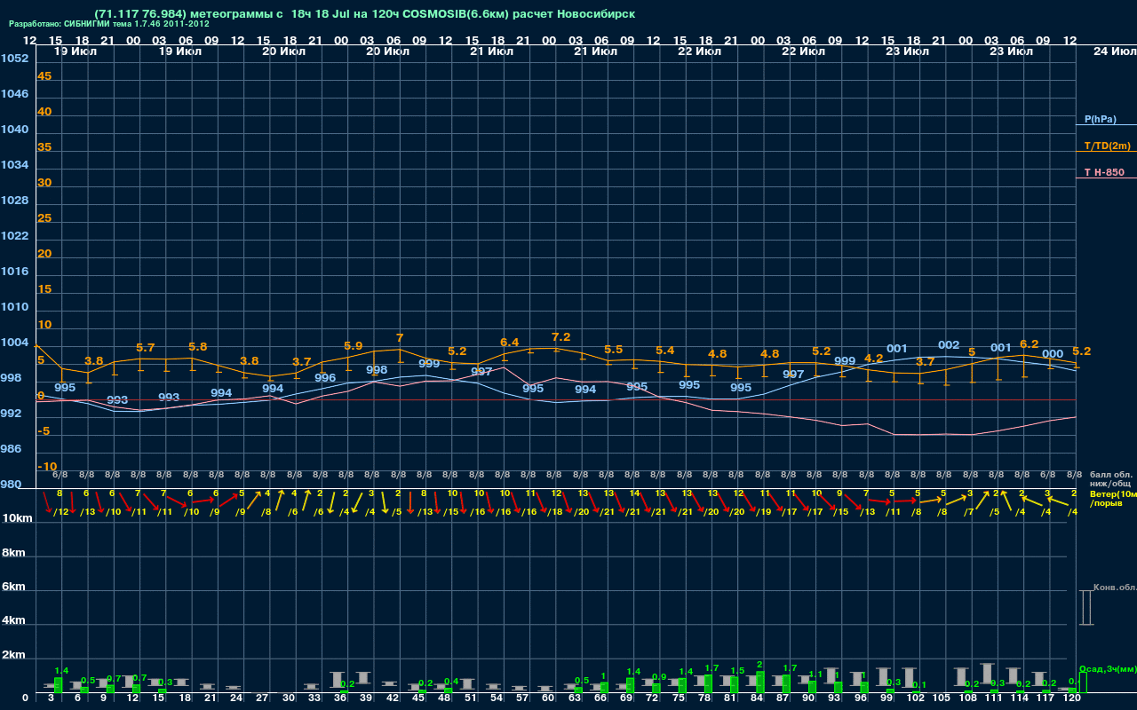1137x710 pixels.
Task: Click temperature axis label 35
Action: pos(44,147)
